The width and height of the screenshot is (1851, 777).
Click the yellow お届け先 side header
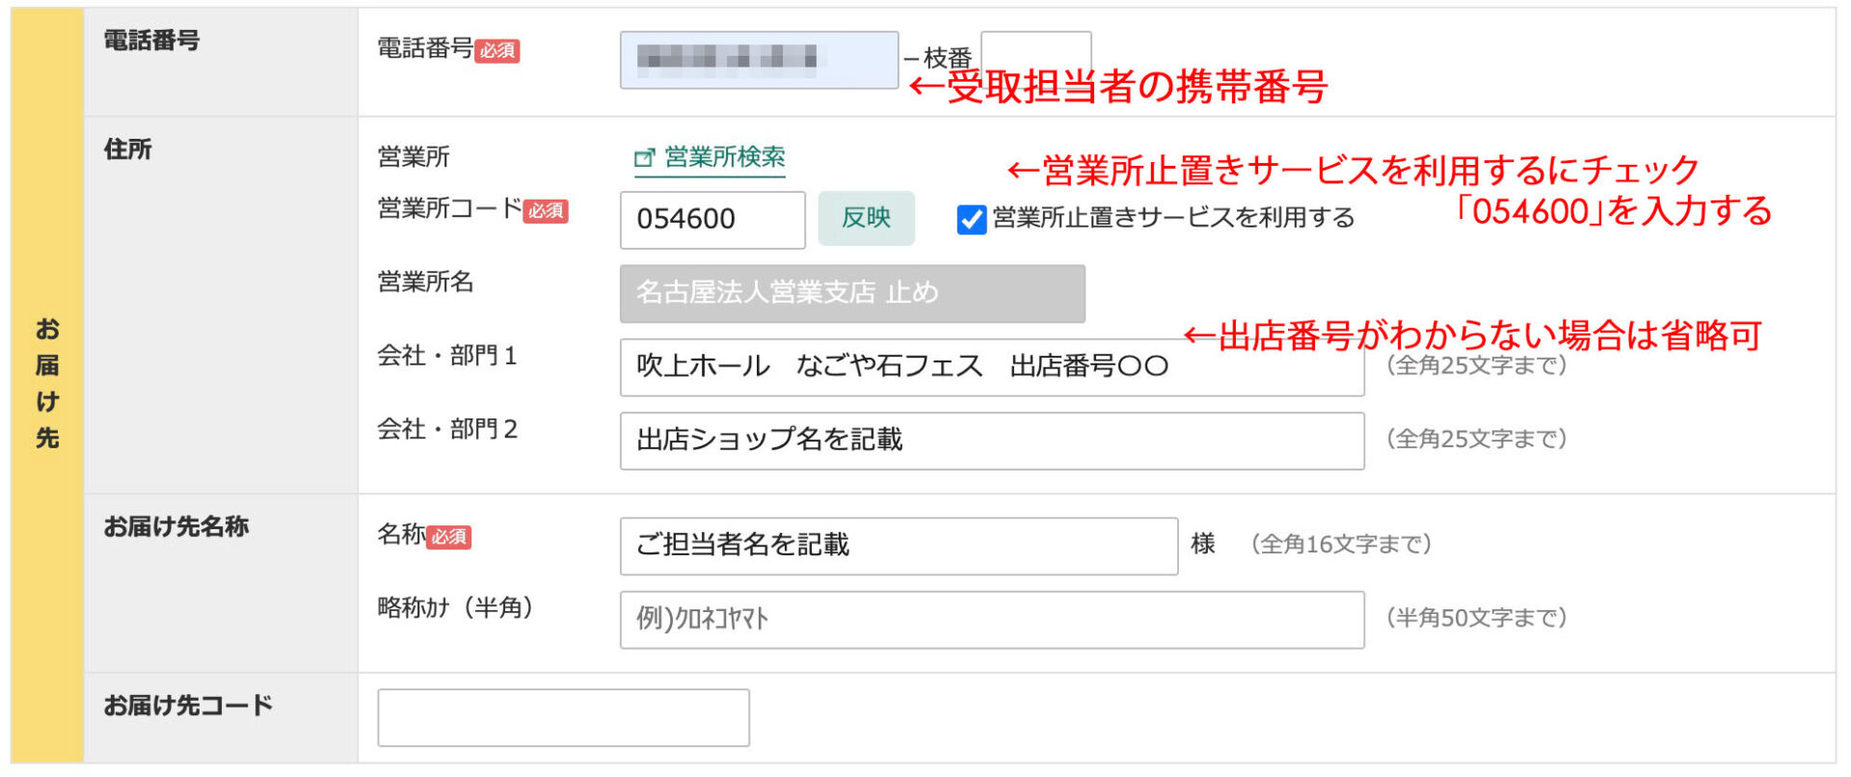(47, 385)
